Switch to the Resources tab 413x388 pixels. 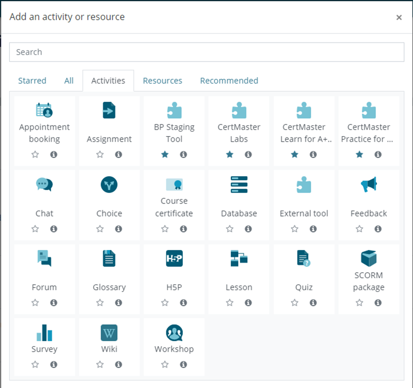click(162, 81)
